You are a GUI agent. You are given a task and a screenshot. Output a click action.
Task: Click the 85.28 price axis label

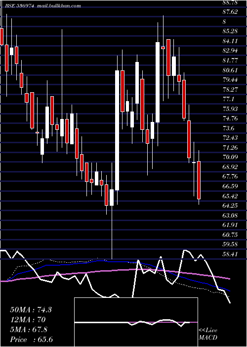coord(230,31)
